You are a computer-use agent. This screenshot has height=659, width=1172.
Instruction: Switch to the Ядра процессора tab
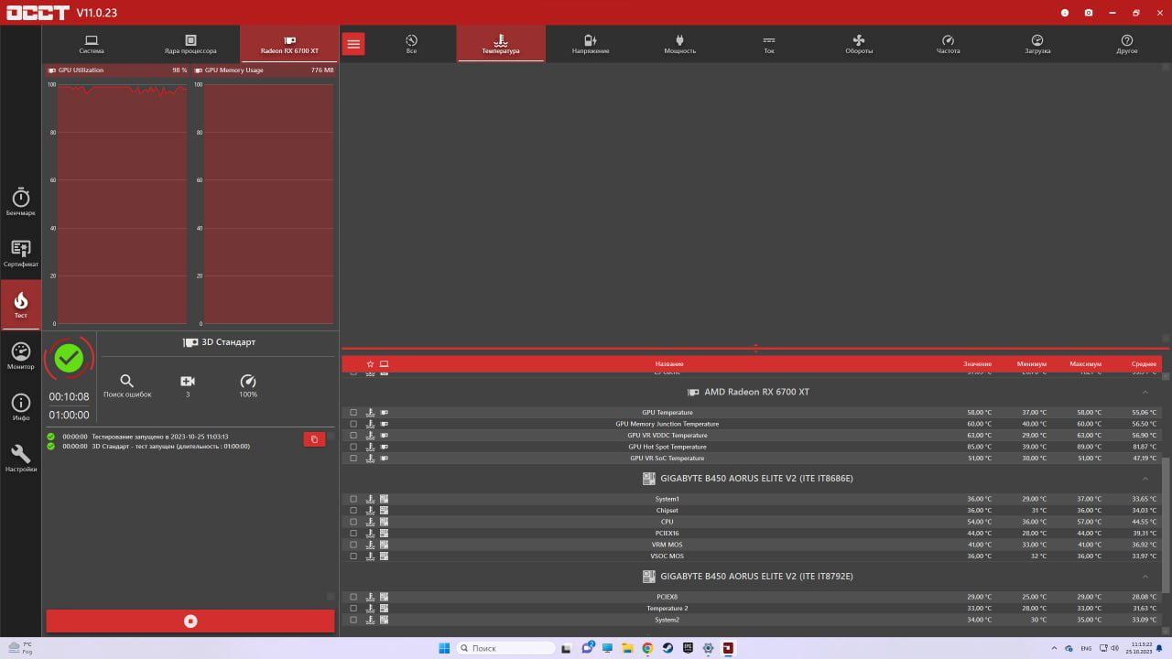tap(190, 44)
